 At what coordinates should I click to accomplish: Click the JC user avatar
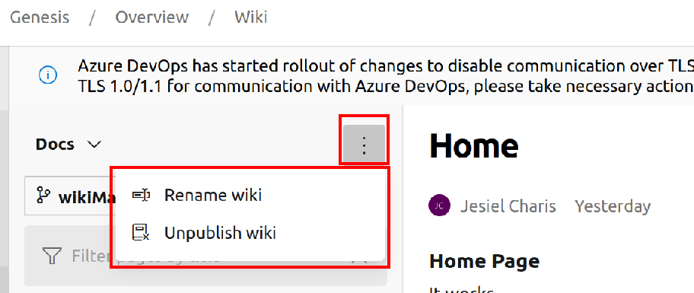[x=440, y=205]
